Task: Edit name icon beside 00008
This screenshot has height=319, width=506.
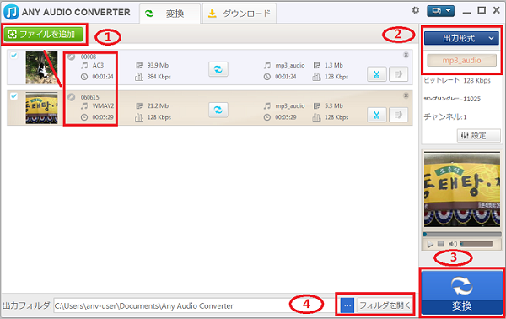Action: [x=72, y=57]
